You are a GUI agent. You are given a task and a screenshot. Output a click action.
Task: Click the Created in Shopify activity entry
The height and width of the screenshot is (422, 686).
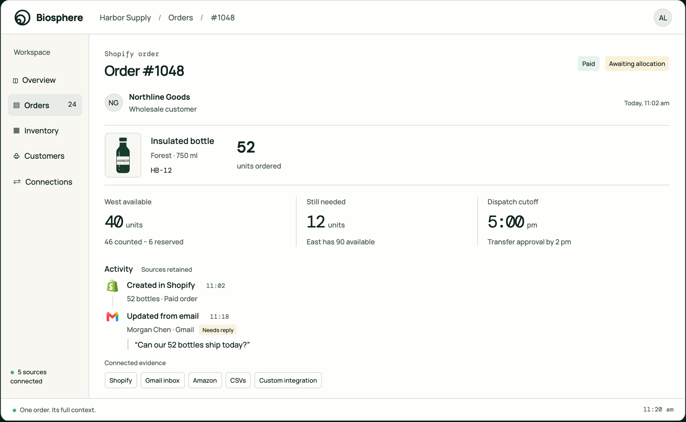click(x=161, y=285)
